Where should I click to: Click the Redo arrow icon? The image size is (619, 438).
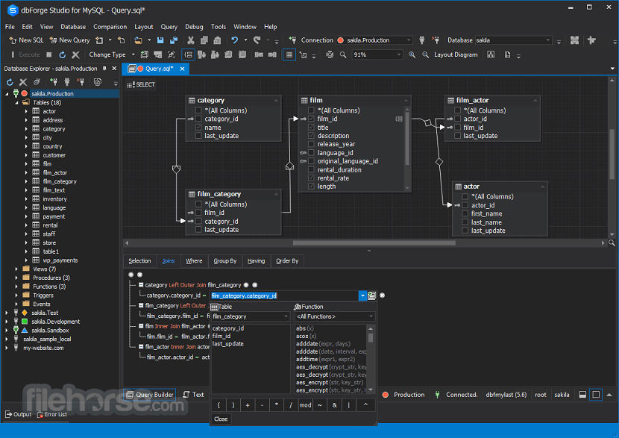257,40
